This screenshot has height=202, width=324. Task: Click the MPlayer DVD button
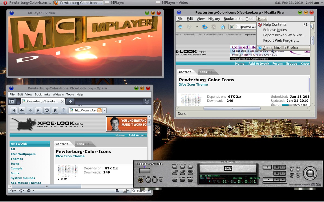(x=175, y=167)
